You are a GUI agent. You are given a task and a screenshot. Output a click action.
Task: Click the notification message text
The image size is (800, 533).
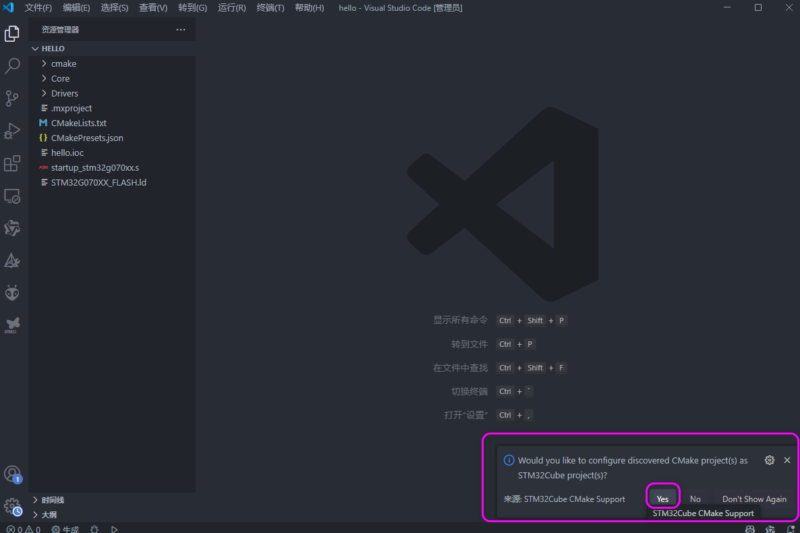point(633,468)
